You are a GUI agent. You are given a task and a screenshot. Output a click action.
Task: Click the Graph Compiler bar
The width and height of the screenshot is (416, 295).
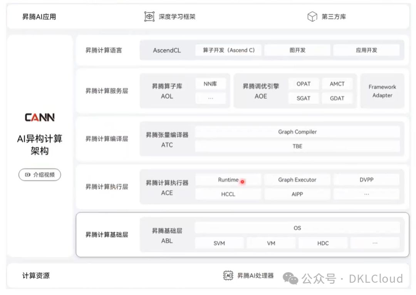coord(297,132)
